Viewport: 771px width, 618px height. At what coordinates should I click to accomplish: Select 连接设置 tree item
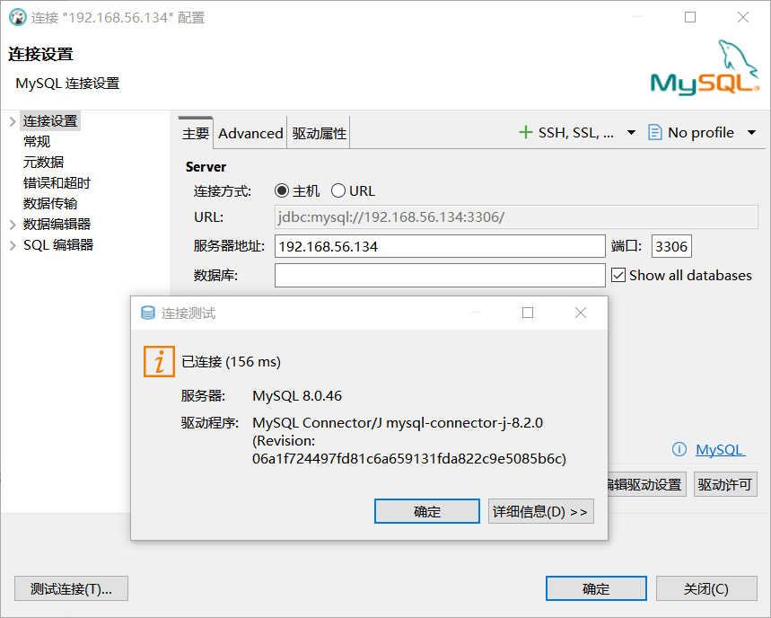pos(50,121)
